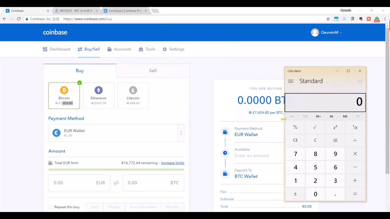Click the EUR limit progress bar
The image size is (390, 219).
116,169
